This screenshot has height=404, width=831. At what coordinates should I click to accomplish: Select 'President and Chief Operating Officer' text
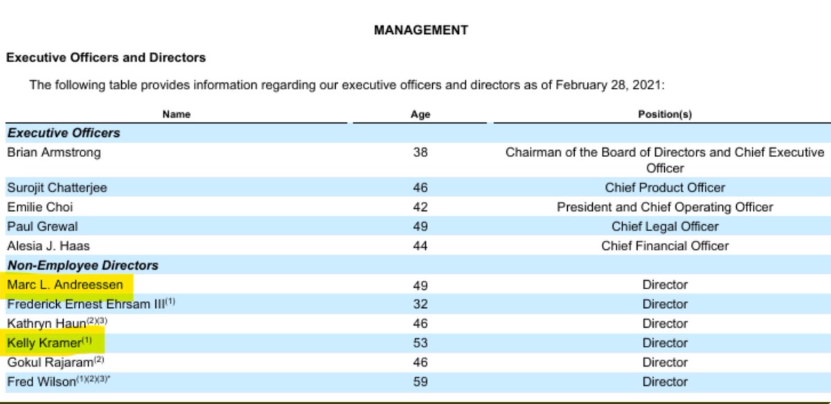click(x=665, y=207)
